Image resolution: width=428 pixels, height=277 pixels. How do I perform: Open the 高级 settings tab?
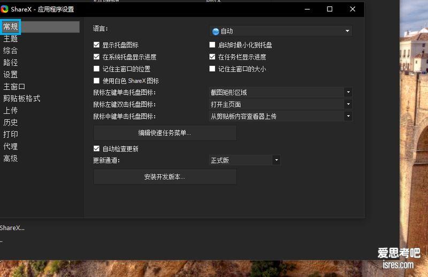click(11, 159)
